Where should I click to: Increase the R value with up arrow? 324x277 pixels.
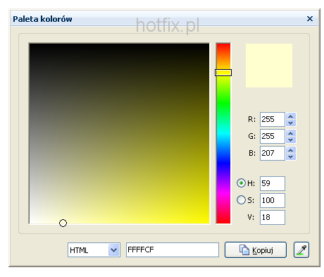291,116
